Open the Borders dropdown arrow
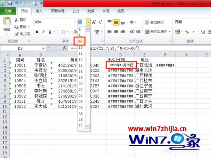Viewport: 211px width, 158px height. click(67, 32)
